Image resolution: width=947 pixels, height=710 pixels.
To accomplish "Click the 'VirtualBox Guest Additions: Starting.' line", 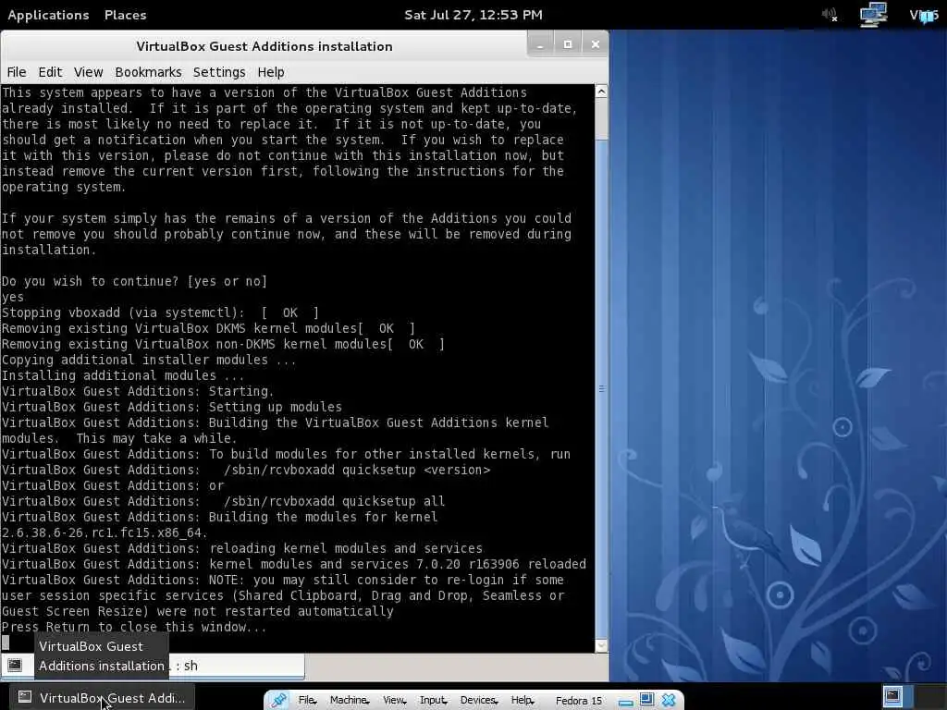I will pyautogui.click(x=138, y=391).
